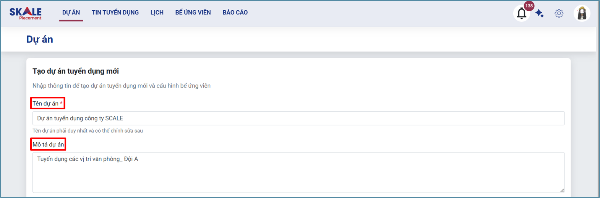This screenshot has width=600, height=198.
Task: Click the Mô tả dự án label
Action: (x=48, y=144)
